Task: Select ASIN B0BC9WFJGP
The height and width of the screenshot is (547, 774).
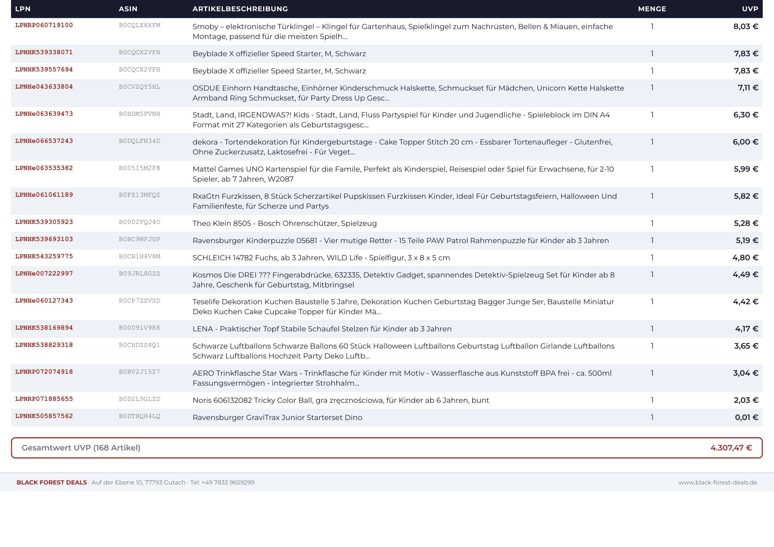Action: tap(140, 239)
